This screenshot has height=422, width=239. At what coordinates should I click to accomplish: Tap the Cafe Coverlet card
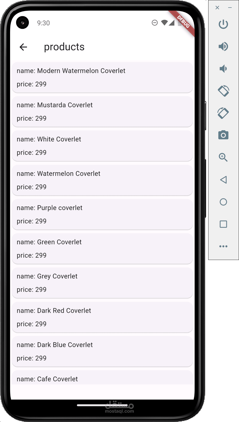102,378
